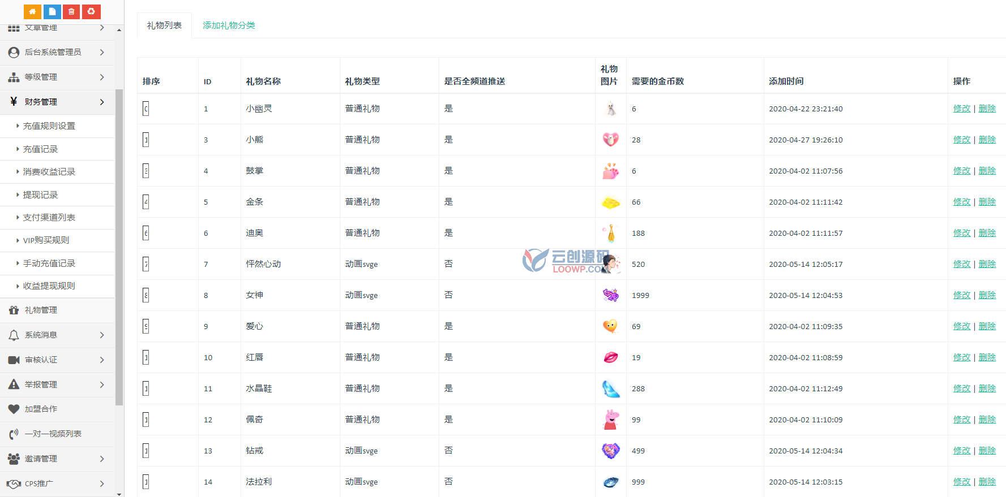Click the 邀请管理 group icon
The image size is (1006, 497).
14,459
